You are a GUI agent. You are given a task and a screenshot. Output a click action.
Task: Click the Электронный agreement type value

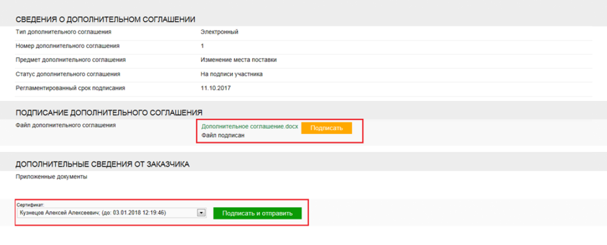click(220, 32)
